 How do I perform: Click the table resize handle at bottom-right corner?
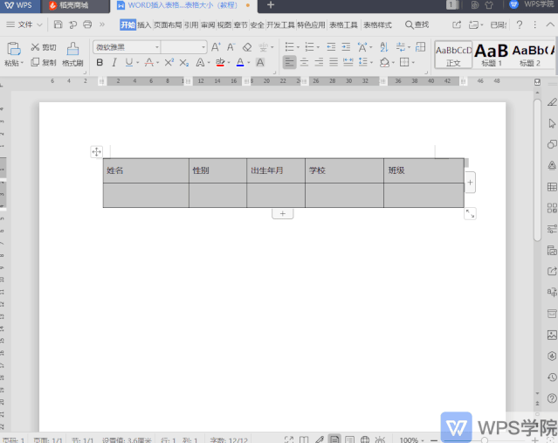[471, 213]
